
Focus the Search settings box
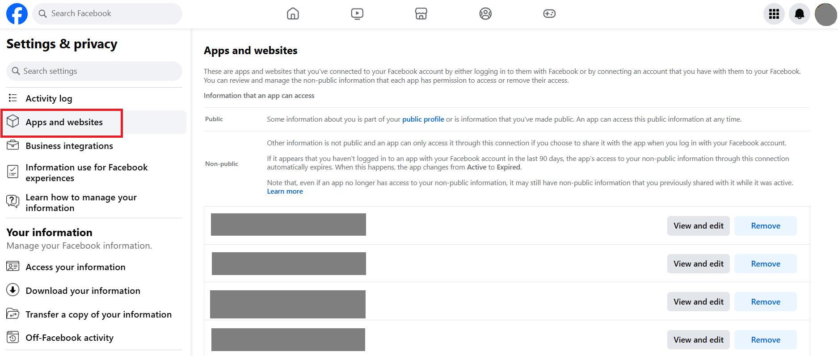[x=94, y=71]
